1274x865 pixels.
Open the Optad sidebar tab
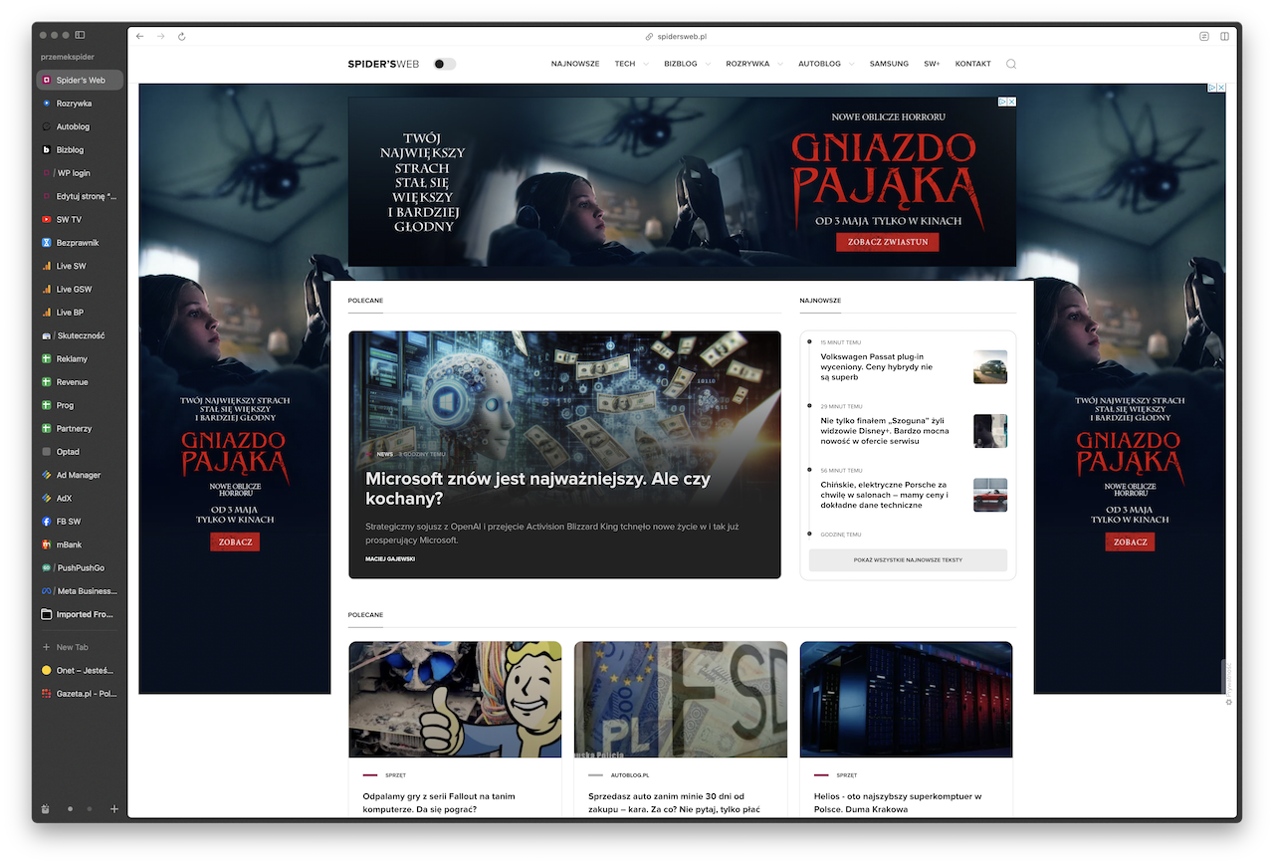(x=80, y=452)
